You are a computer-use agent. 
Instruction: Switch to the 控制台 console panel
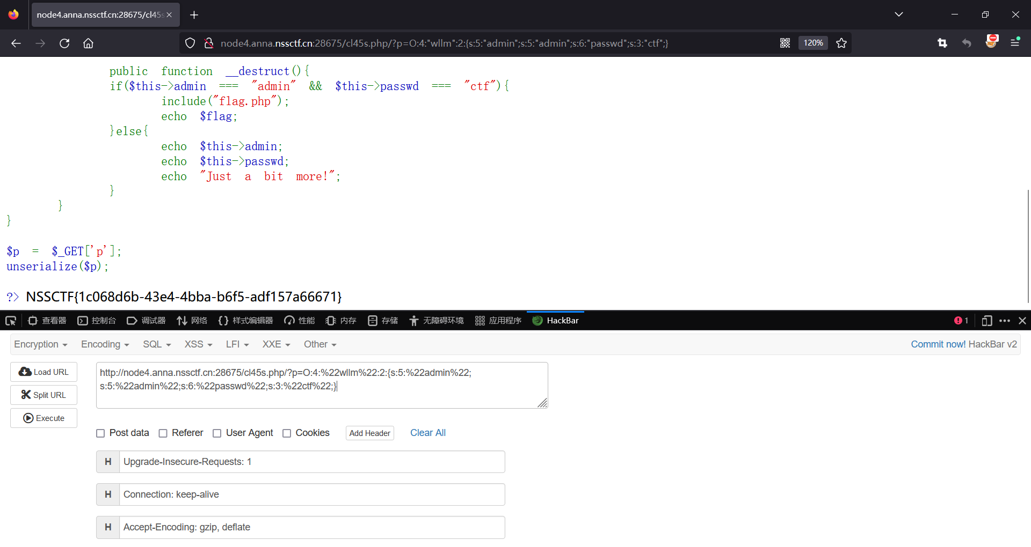click(x=97, y=321)
